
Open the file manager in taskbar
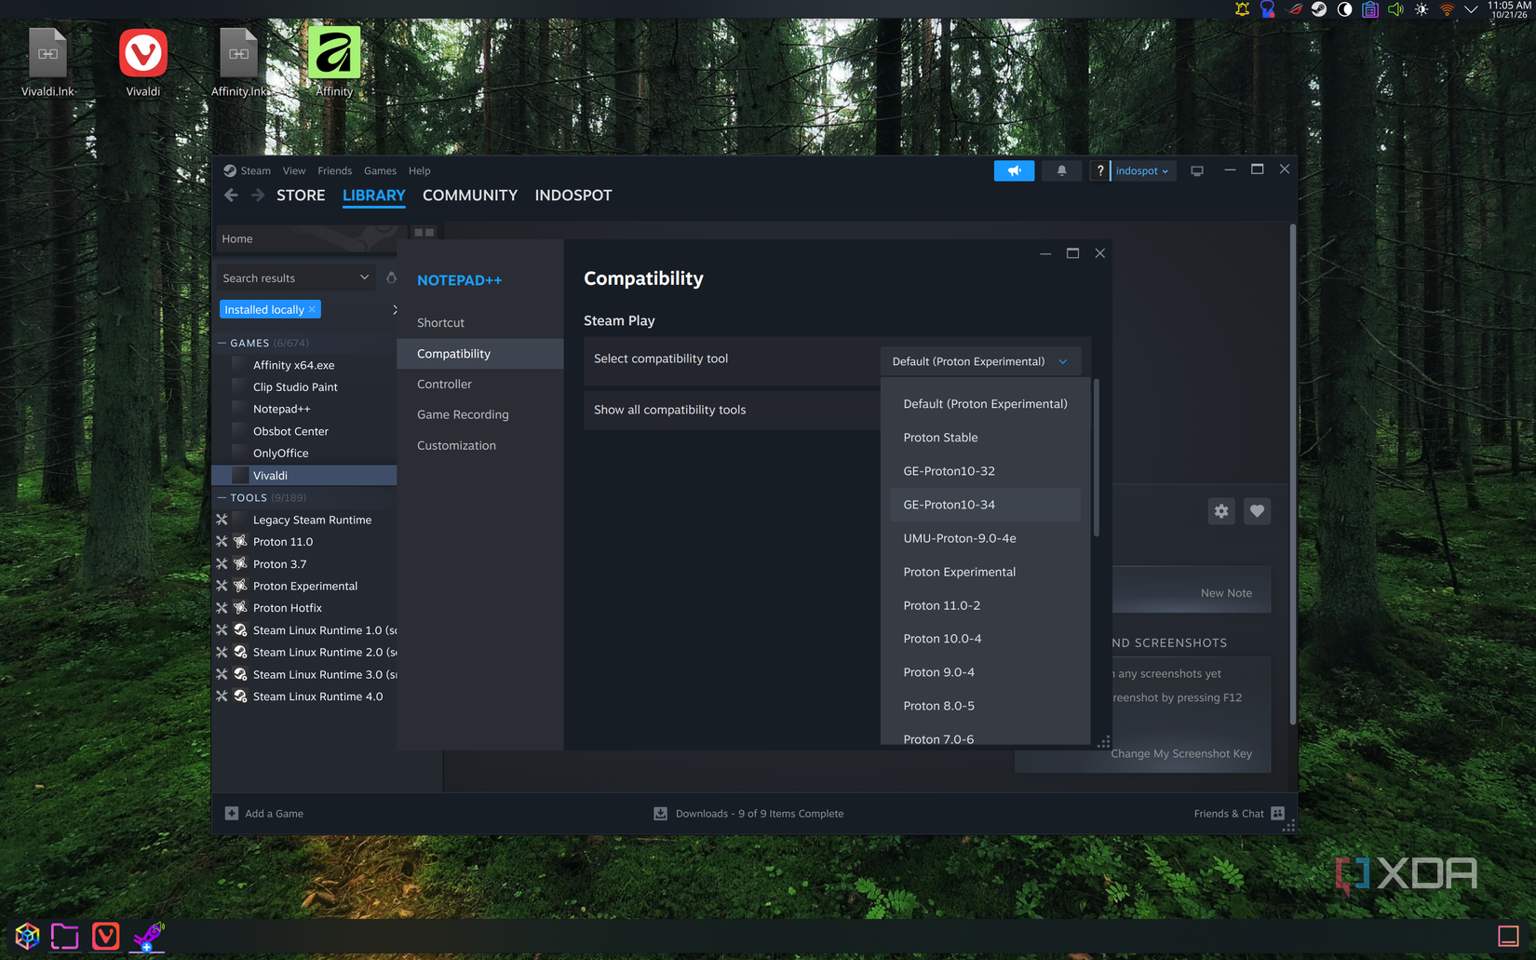[x=65, y=936]
